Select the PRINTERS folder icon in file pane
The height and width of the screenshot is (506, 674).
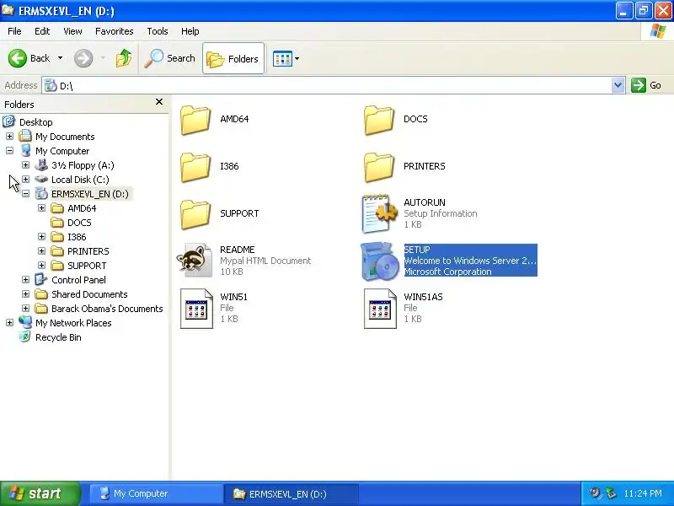click(378, 167)
